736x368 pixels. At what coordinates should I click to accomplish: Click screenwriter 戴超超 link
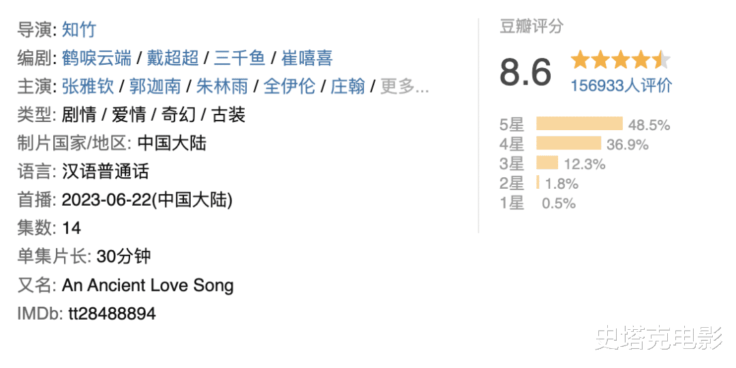coord(172,58)
